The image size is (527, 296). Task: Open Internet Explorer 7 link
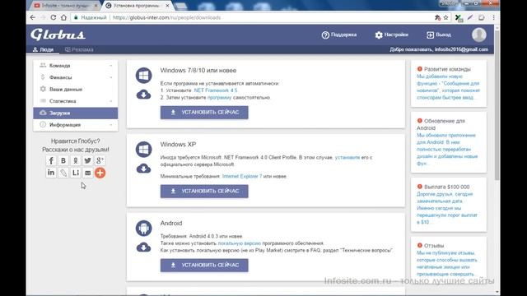(241, 176)
